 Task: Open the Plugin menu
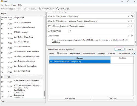pos(14,5)
